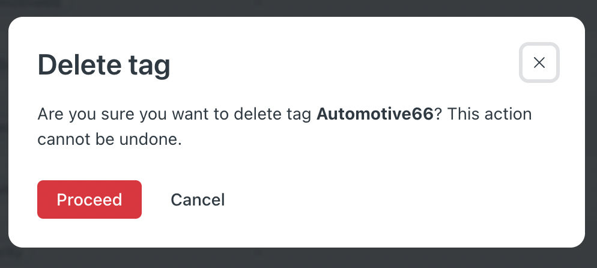Click the 'cannot be undone' warning text
This screenshot has height=268, width=597.
[x=110, y=139]
